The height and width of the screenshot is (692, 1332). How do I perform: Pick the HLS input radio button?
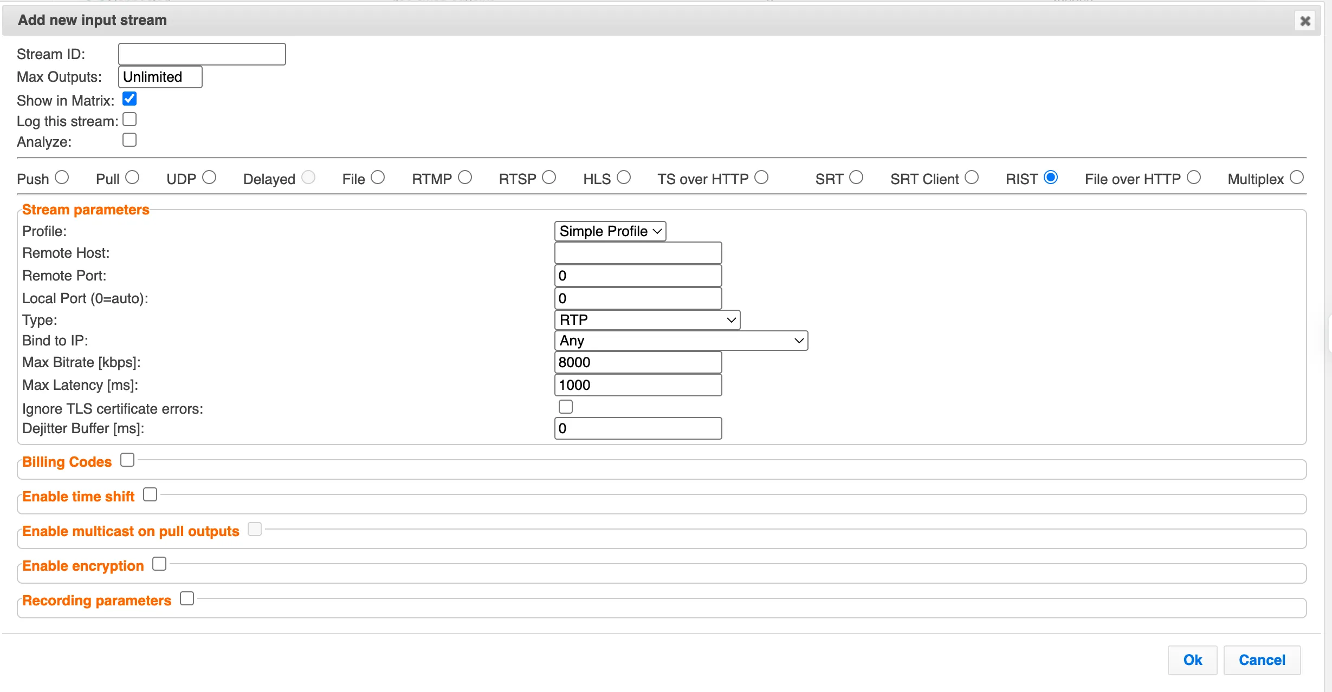(x=624, y=178)
